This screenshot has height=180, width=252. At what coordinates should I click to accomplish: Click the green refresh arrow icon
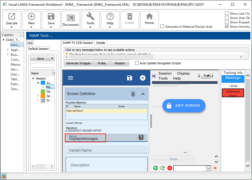tap(163, 168)
